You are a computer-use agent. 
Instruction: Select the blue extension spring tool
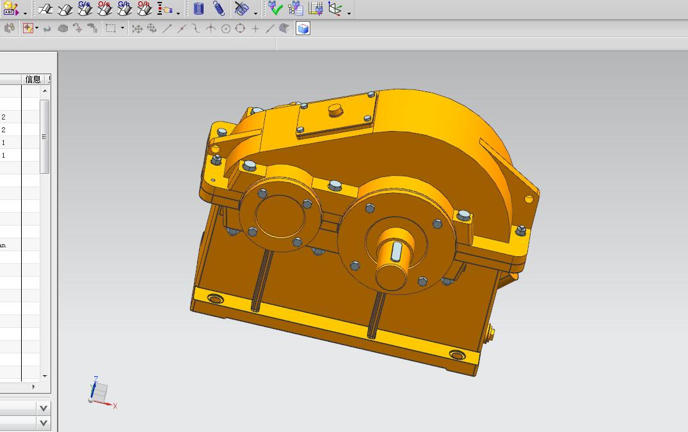tap(219, 8)
